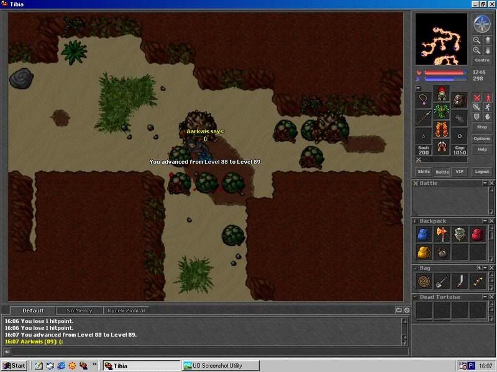The width and height of the screenshot is (497, 372).
Task: Click the ammunition slot
Action: coord(460,136)
